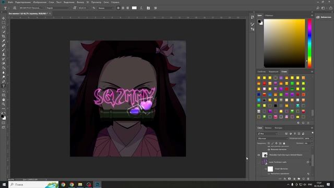
Task: Filter layers by adjustment layers
Action: coord(291,134)
